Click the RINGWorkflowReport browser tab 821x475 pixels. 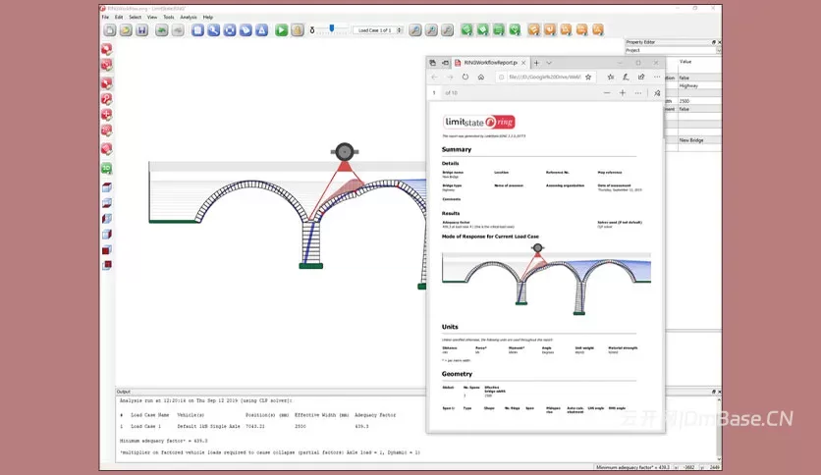(491, 63)
